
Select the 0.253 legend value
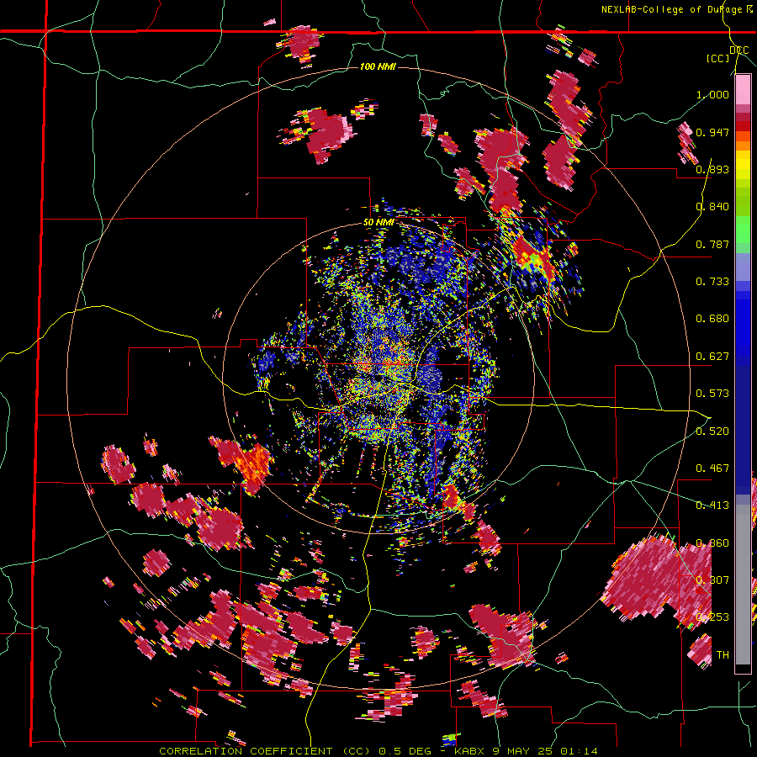(x=712, y=617)
